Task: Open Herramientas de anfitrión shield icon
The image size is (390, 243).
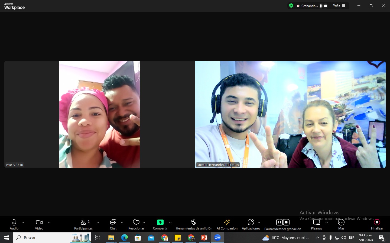Action: pos(194,222)
